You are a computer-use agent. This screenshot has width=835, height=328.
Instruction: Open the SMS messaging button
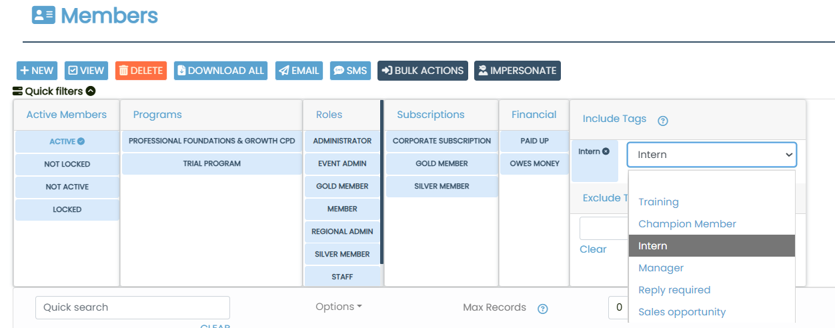click(x=350, y=71)
